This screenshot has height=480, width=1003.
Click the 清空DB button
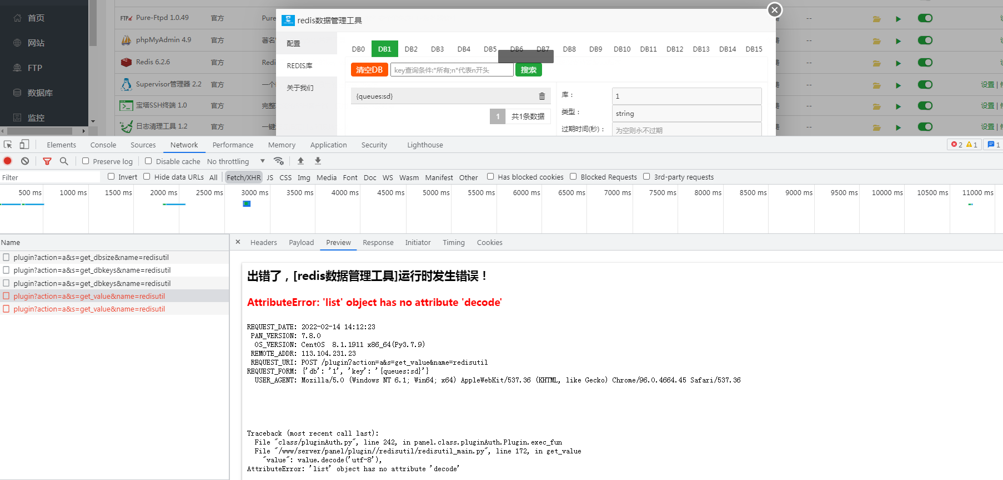(369, 70)
